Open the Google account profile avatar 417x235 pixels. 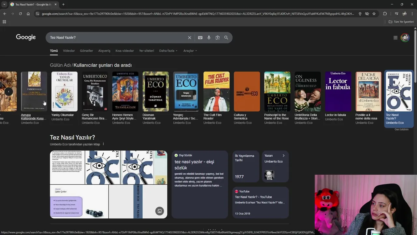405,38
